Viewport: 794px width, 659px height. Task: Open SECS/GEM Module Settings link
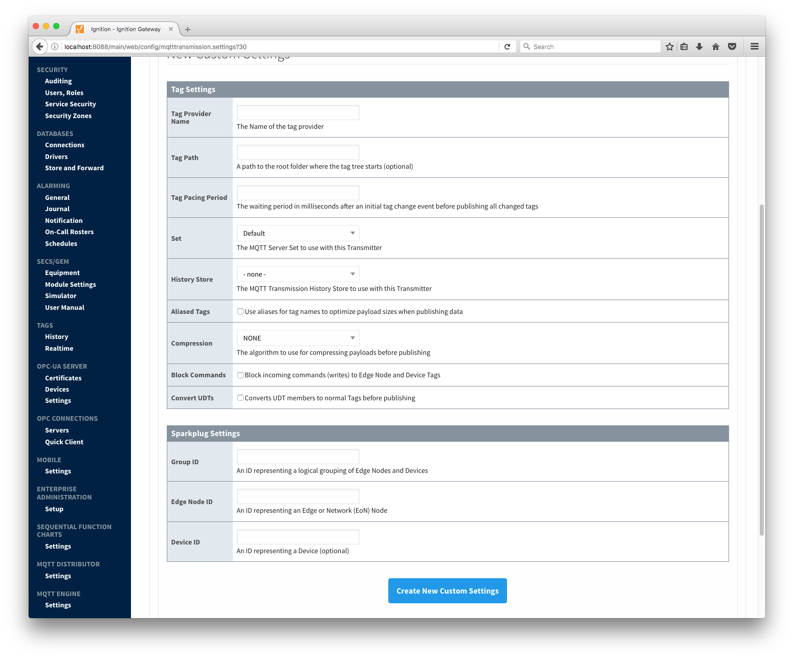tap(70, 285)
